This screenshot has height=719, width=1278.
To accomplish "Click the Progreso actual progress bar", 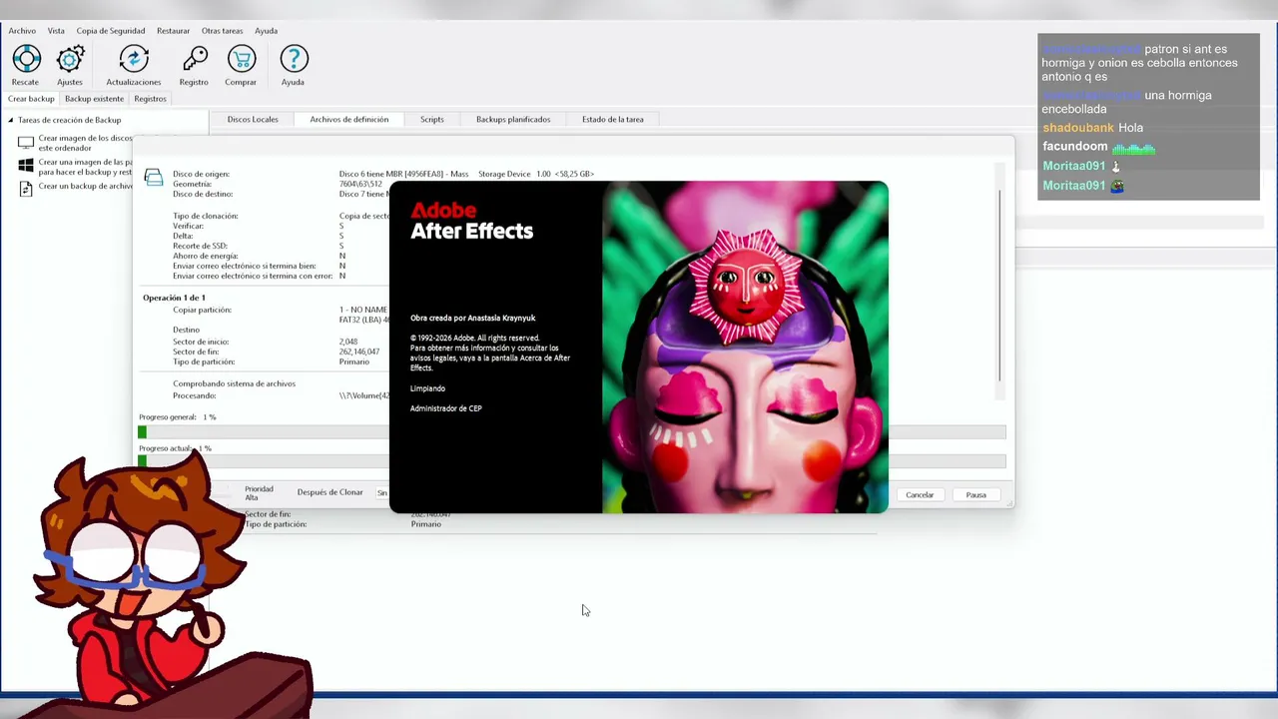I will tap(572, 461).
